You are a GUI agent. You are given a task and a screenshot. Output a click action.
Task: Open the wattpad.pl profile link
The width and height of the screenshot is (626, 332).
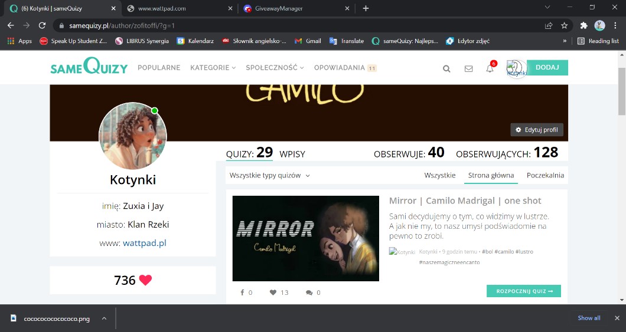pos(144,243)
